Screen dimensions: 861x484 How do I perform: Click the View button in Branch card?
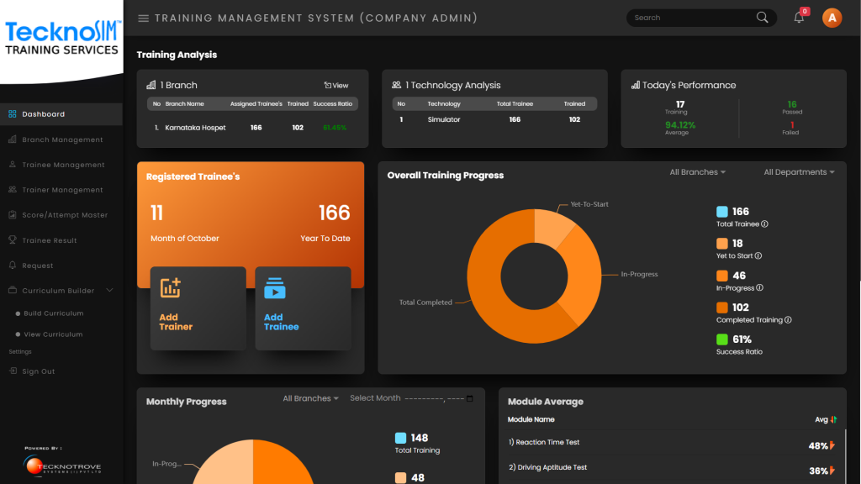click(x=336, y=86)
